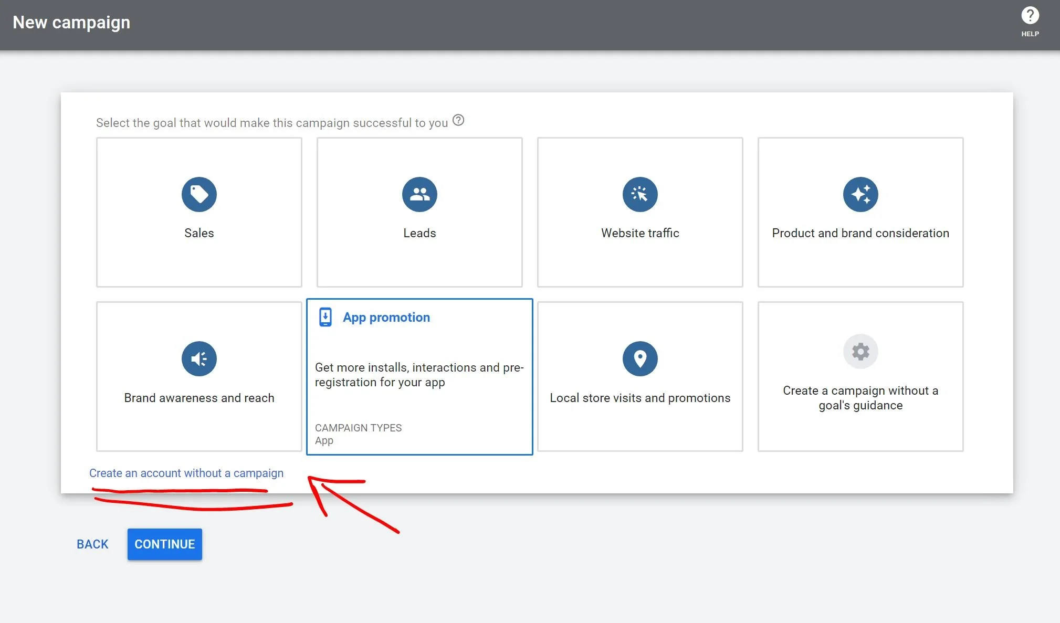Screen dimensions: 1060x623
Task: Go back using the BACK button
Action: (x=92, y=544)
